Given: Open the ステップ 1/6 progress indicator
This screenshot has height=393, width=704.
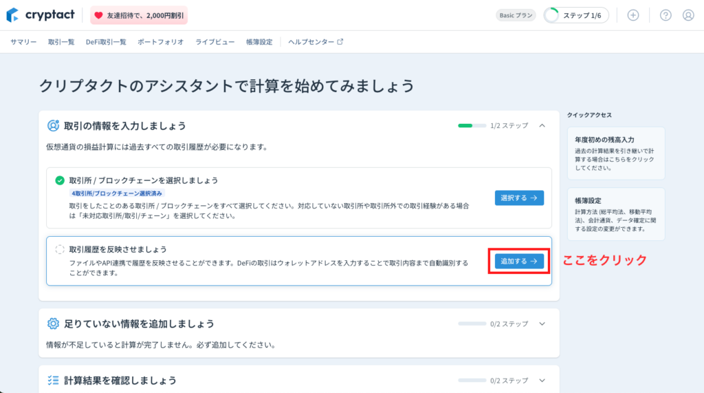Looking at the screenshot, I should [576, 15].
